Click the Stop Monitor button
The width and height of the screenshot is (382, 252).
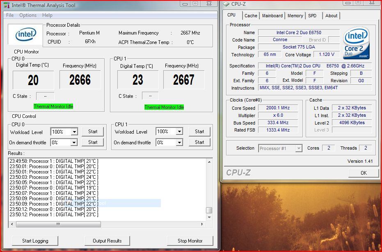pyautogui.click(x=190, y=241)
